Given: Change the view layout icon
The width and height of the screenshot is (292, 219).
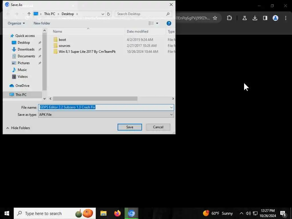Looking at the screenshot, I should [151, 23].
